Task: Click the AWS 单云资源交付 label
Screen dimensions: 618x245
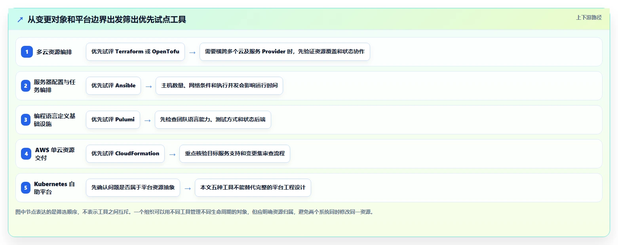Action: click(55, 154)
